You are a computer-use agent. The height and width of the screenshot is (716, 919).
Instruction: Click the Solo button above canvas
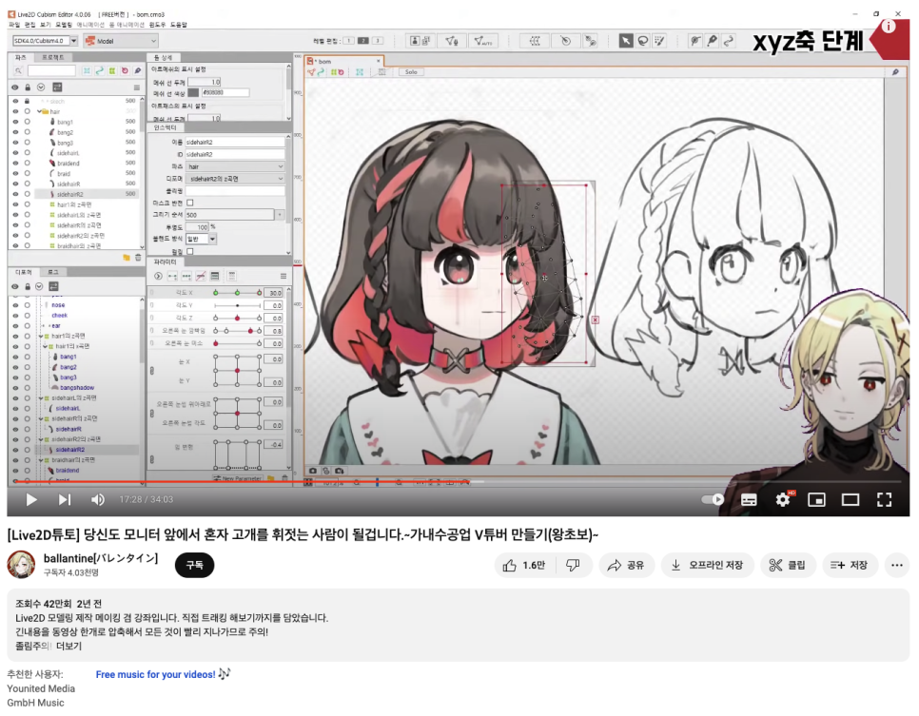[x=411, y=72]
